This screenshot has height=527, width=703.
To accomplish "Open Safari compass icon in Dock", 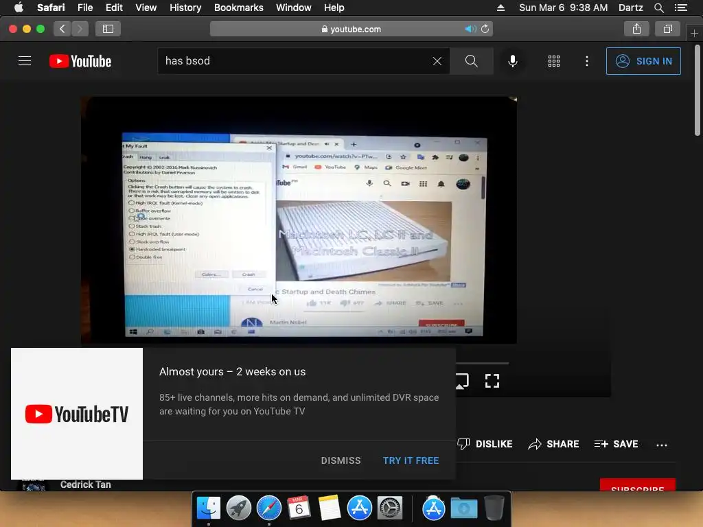I will pyautogui.click(x=268, y=508).
